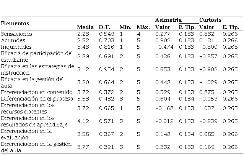Click the Curtosis group header
The height and width of the screenshot is (155, 244).
click(210, 19)
